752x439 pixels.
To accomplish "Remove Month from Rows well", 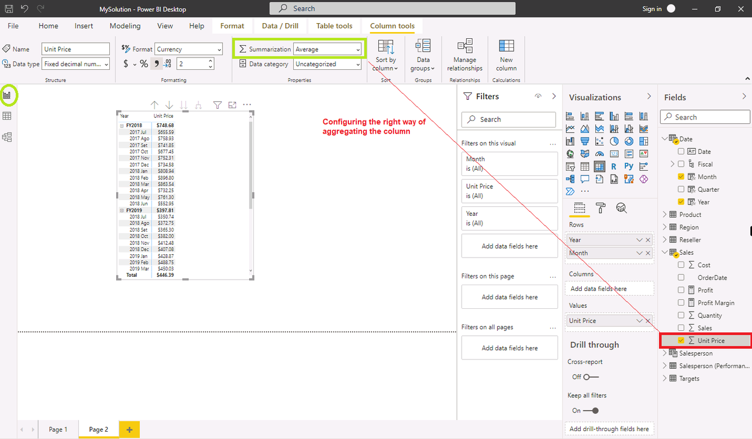I will point(648,253).
